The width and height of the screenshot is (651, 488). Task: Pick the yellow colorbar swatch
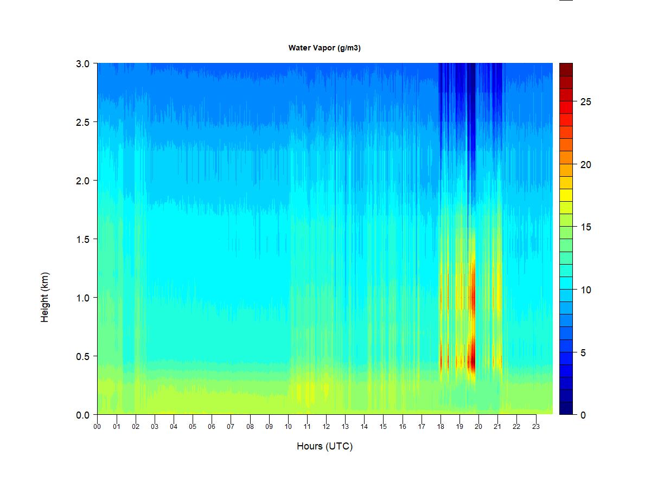click(566, 195)
